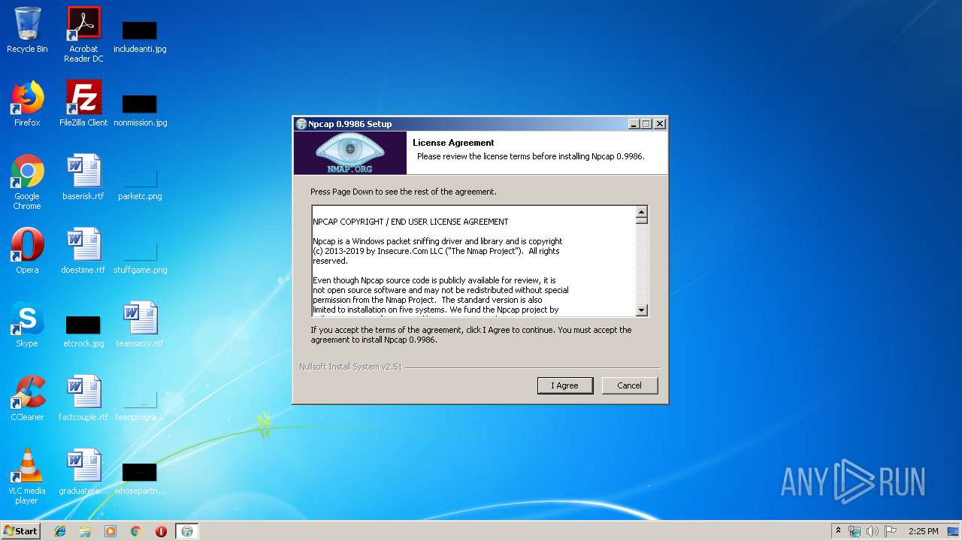Click the license scrollbar down arrow
The width and height of the screenshot is (962, 541).
tap(641, 310)
